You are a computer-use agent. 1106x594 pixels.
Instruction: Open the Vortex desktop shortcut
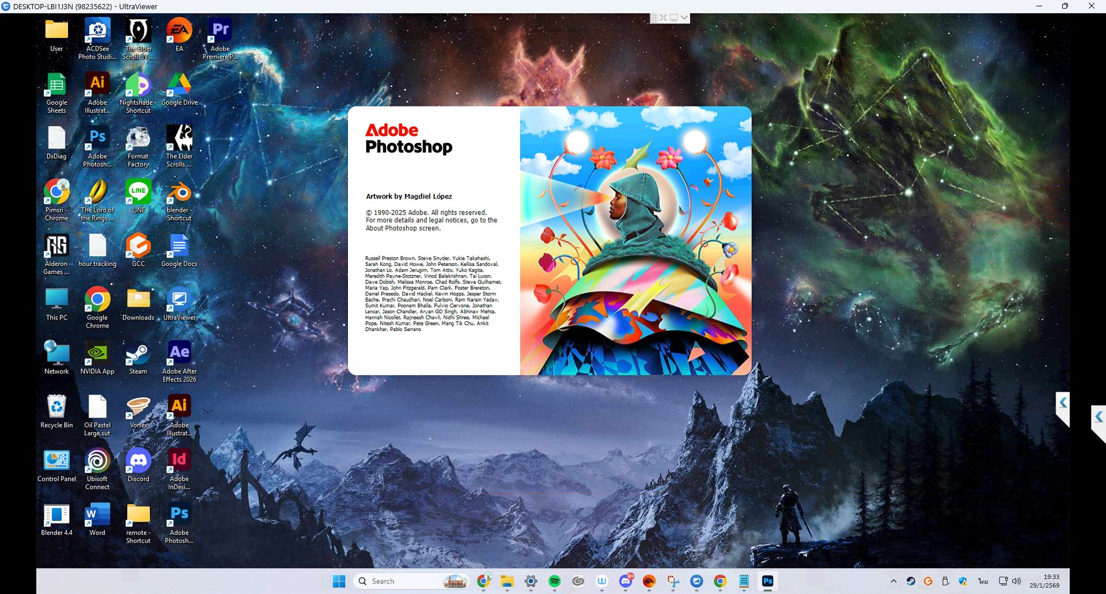pos(138,411)
